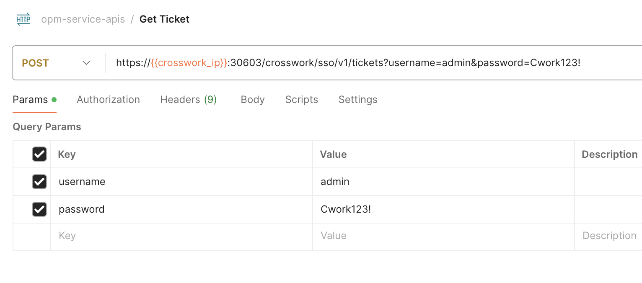
Task: Click inside the request URL field
Action: click(x=374, y=63)
